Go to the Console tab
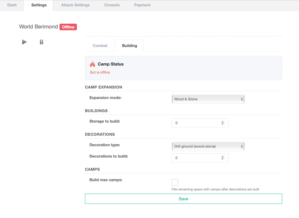 [112, 5]
